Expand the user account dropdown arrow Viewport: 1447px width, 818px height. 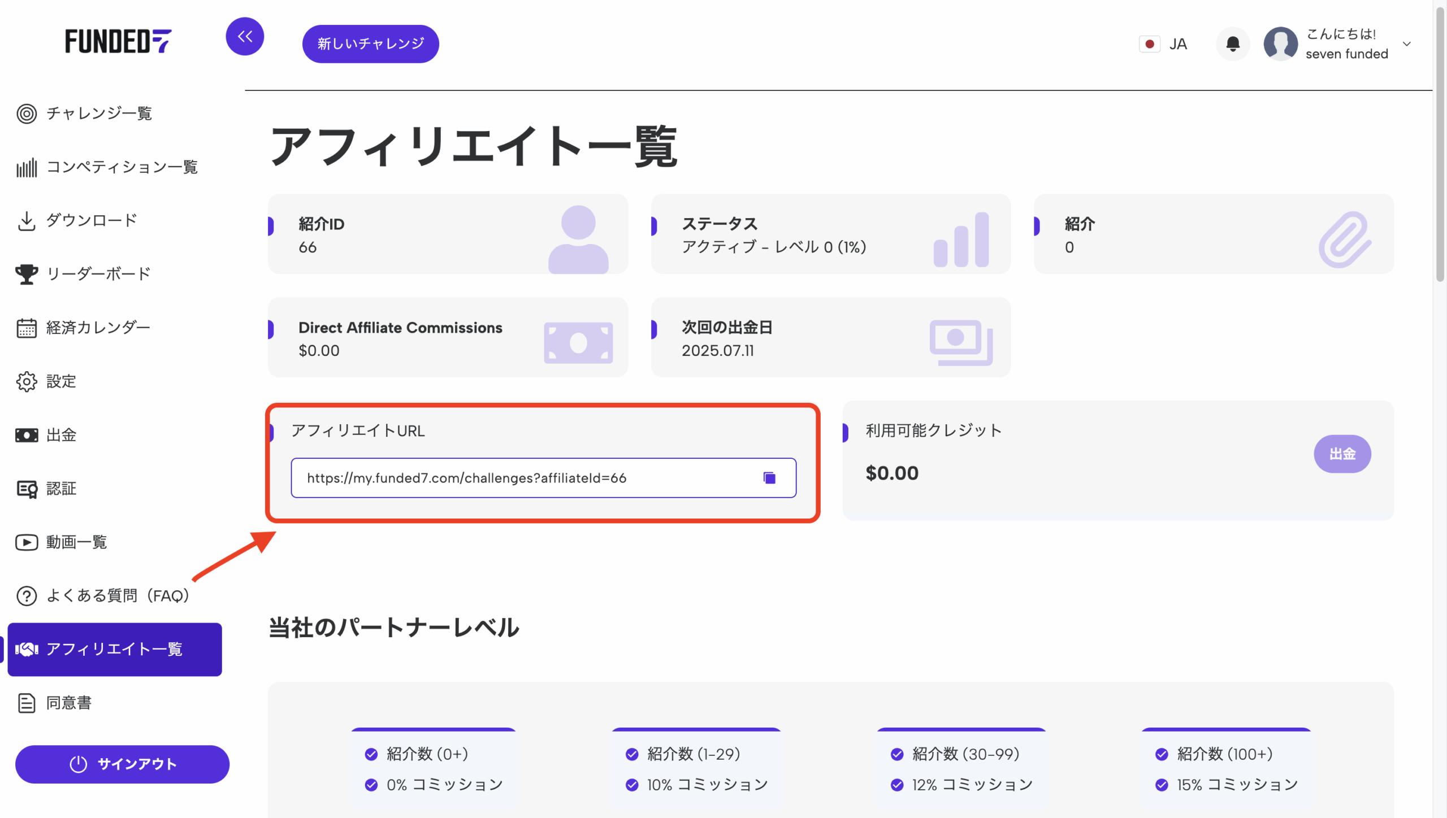[1407, 44]
